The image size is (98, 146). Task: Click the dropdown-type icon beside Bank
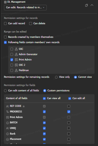pyautogui.click(x=7, y=134)
